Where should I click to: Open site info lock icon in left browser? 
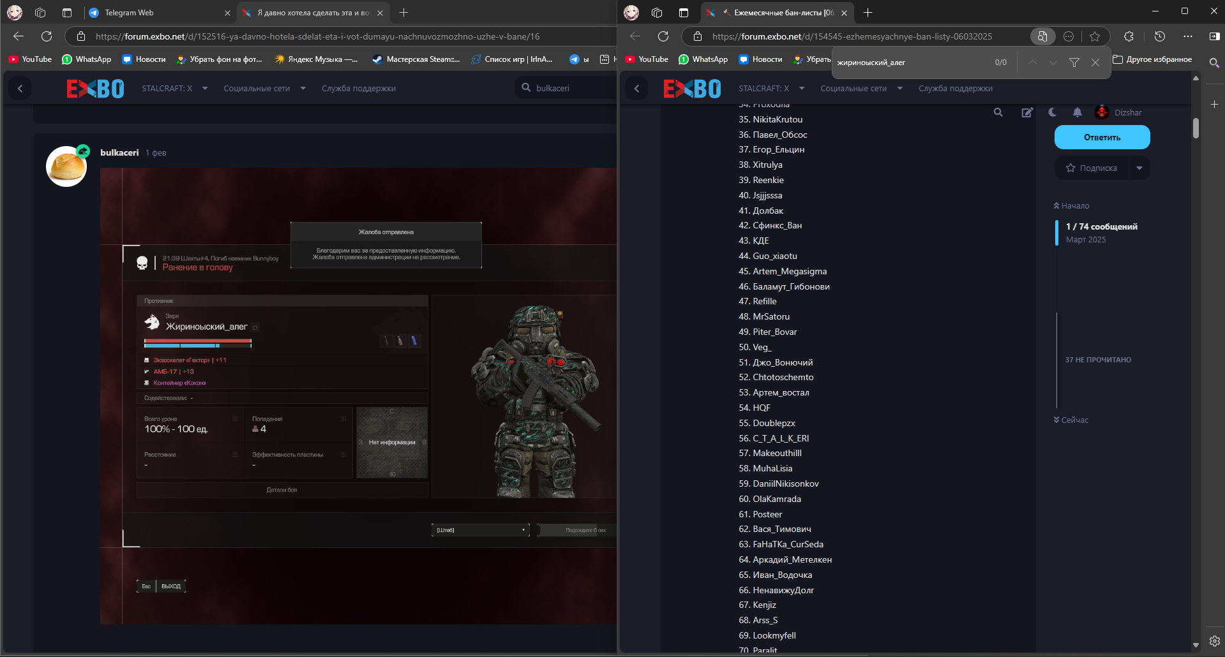click(x=81, y=36)
